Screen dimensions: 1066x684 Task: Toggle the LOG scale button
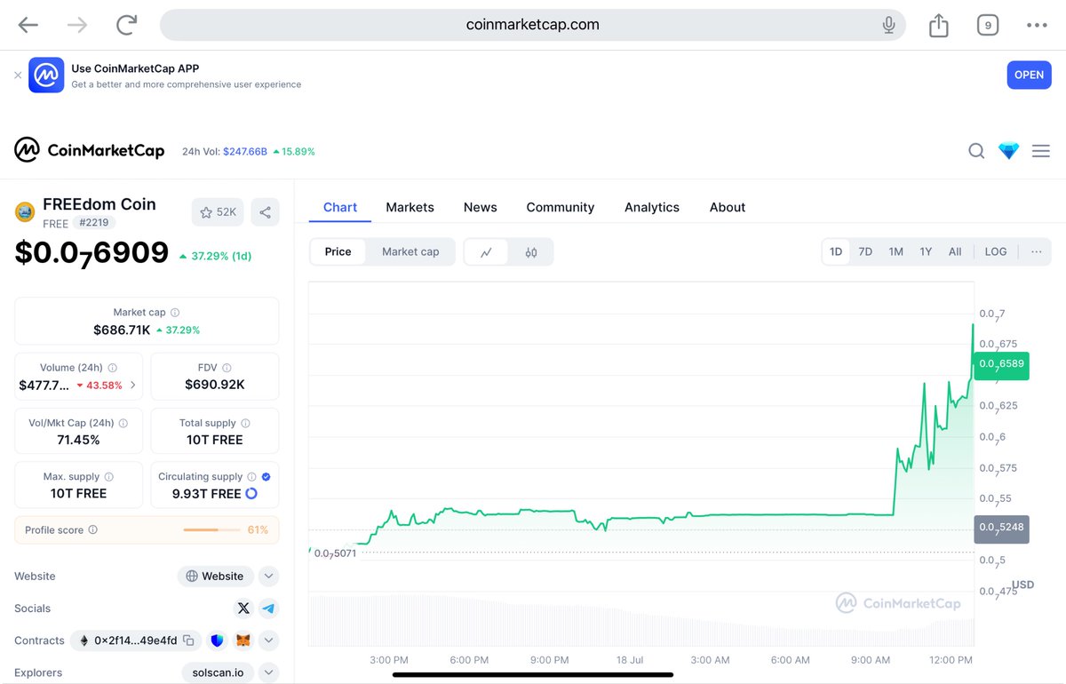[x=996, y=251]
